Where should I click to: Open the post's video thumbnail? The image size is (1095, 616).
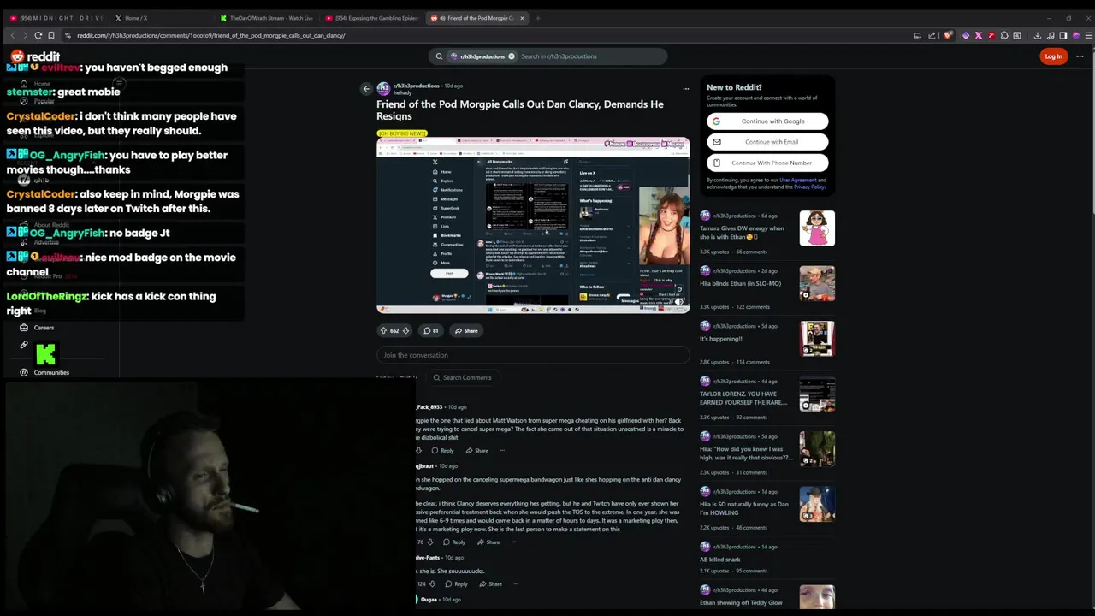tap(533, 225)
